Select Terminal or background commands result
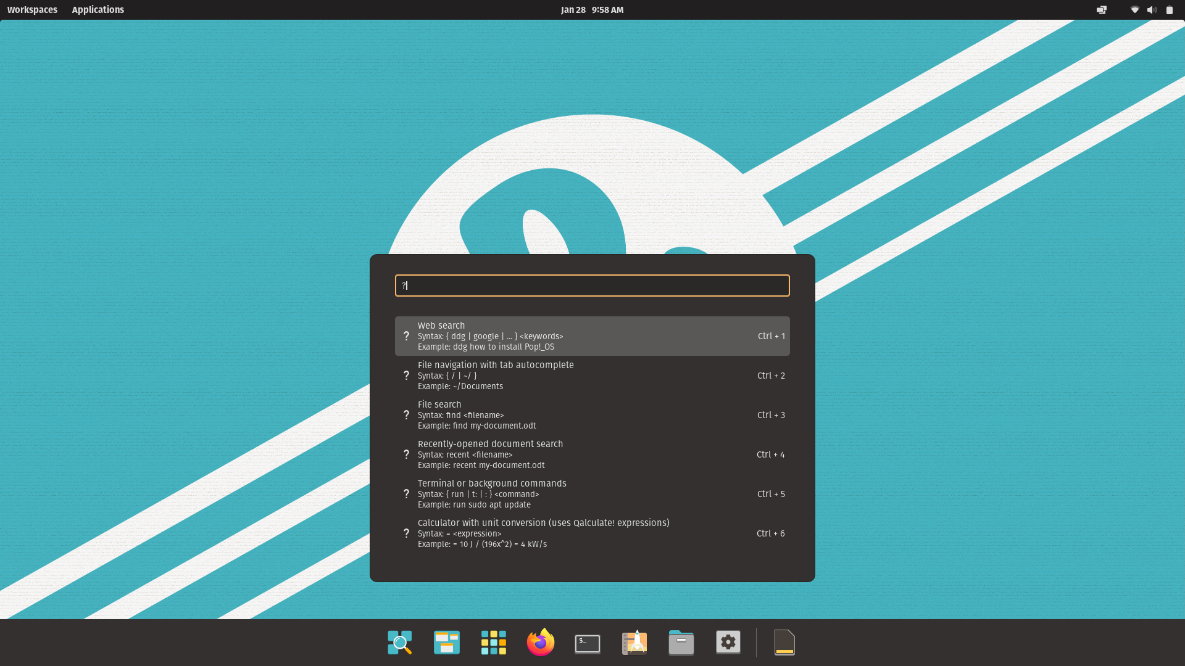 point(592,494)
